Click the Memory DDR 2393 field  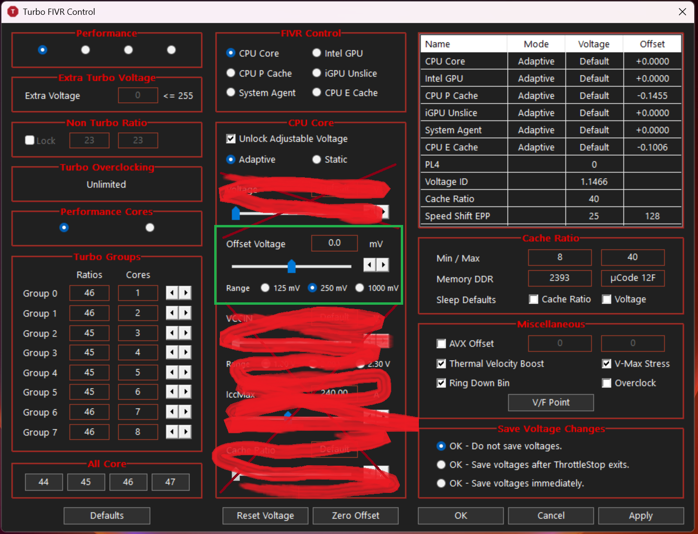560,278
